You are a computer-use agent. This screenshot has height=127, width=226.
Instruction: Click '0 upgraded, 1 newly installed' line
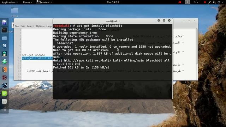(x=112, y=47)
